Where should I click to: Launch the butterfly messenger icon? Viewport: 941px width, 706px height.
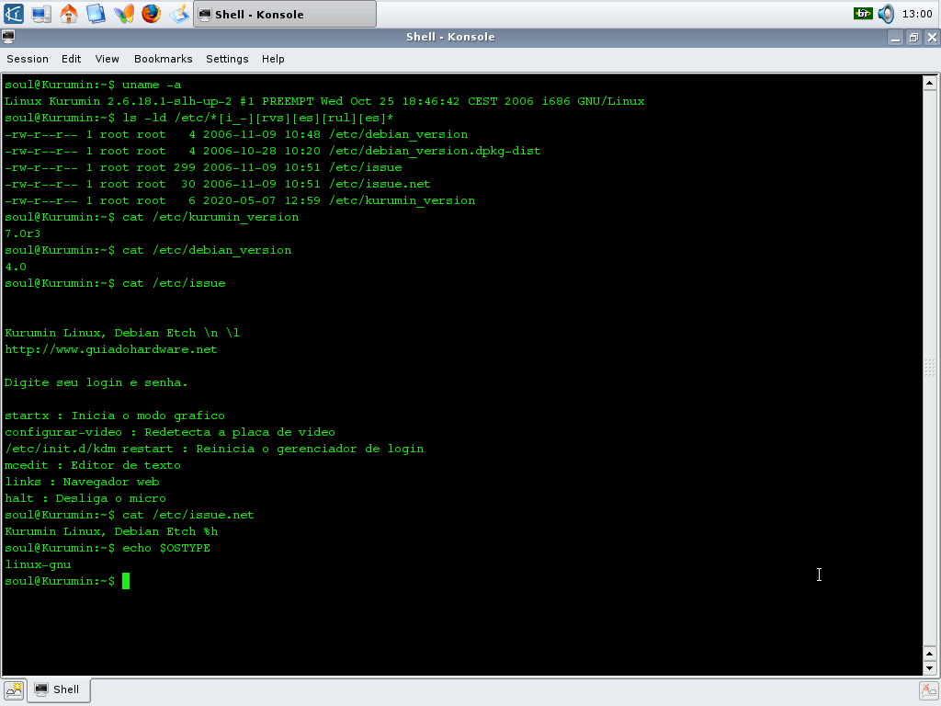(x=124, y=13)
